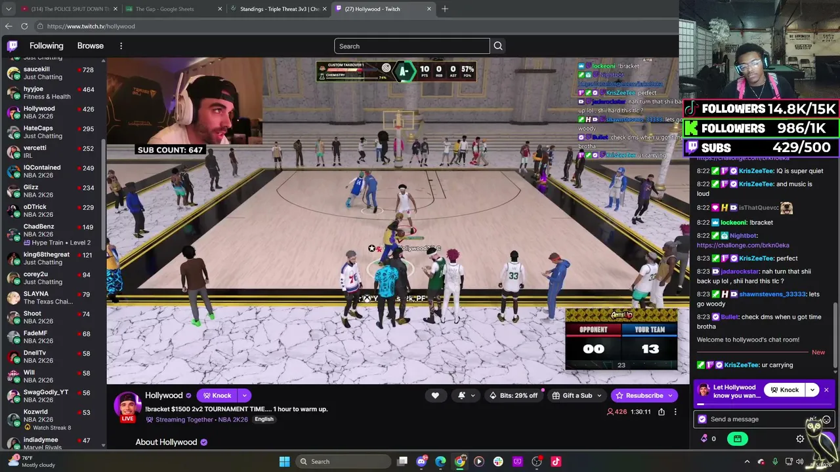
Task: Open ChadBenz channel in sidebar
Action: click(52, 234)
